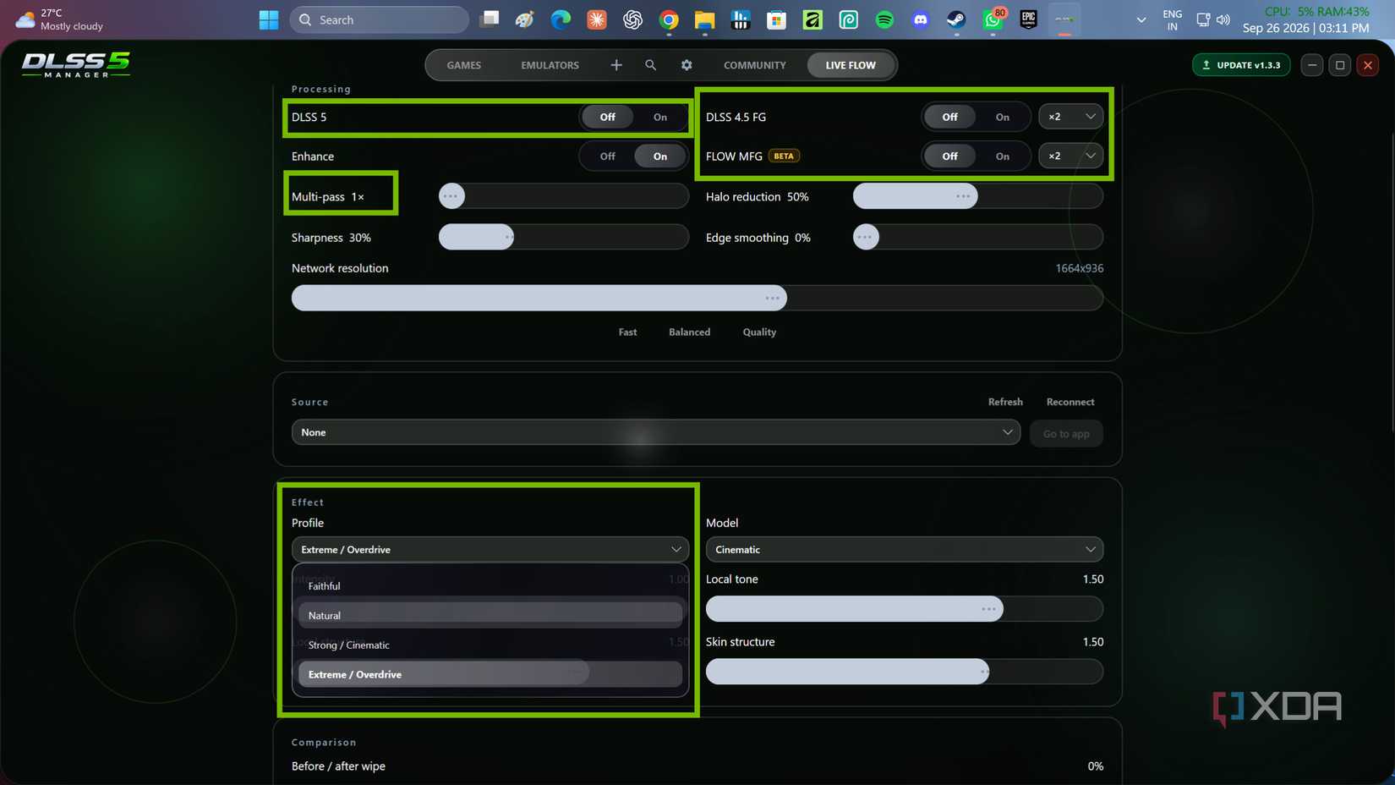Turn FLOW MFG On

(x=1003, y=156)
